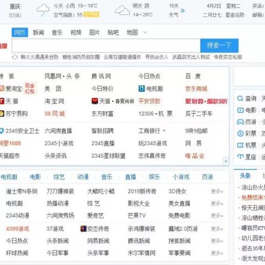Click the cloudy weather icon for tomorrow
Screen dimensions: 265x265
coord(122,10)
